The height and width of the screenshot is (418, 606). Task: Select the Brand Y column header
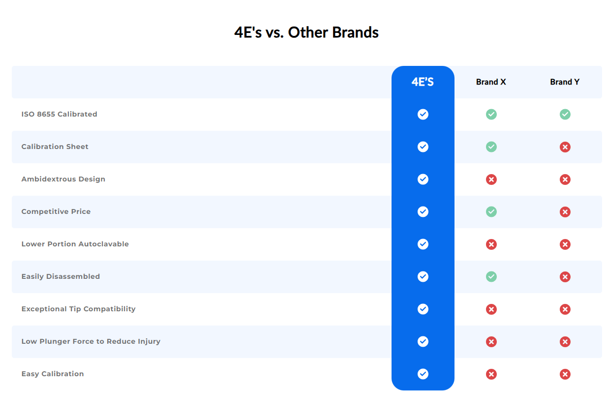tap(565, 82)
